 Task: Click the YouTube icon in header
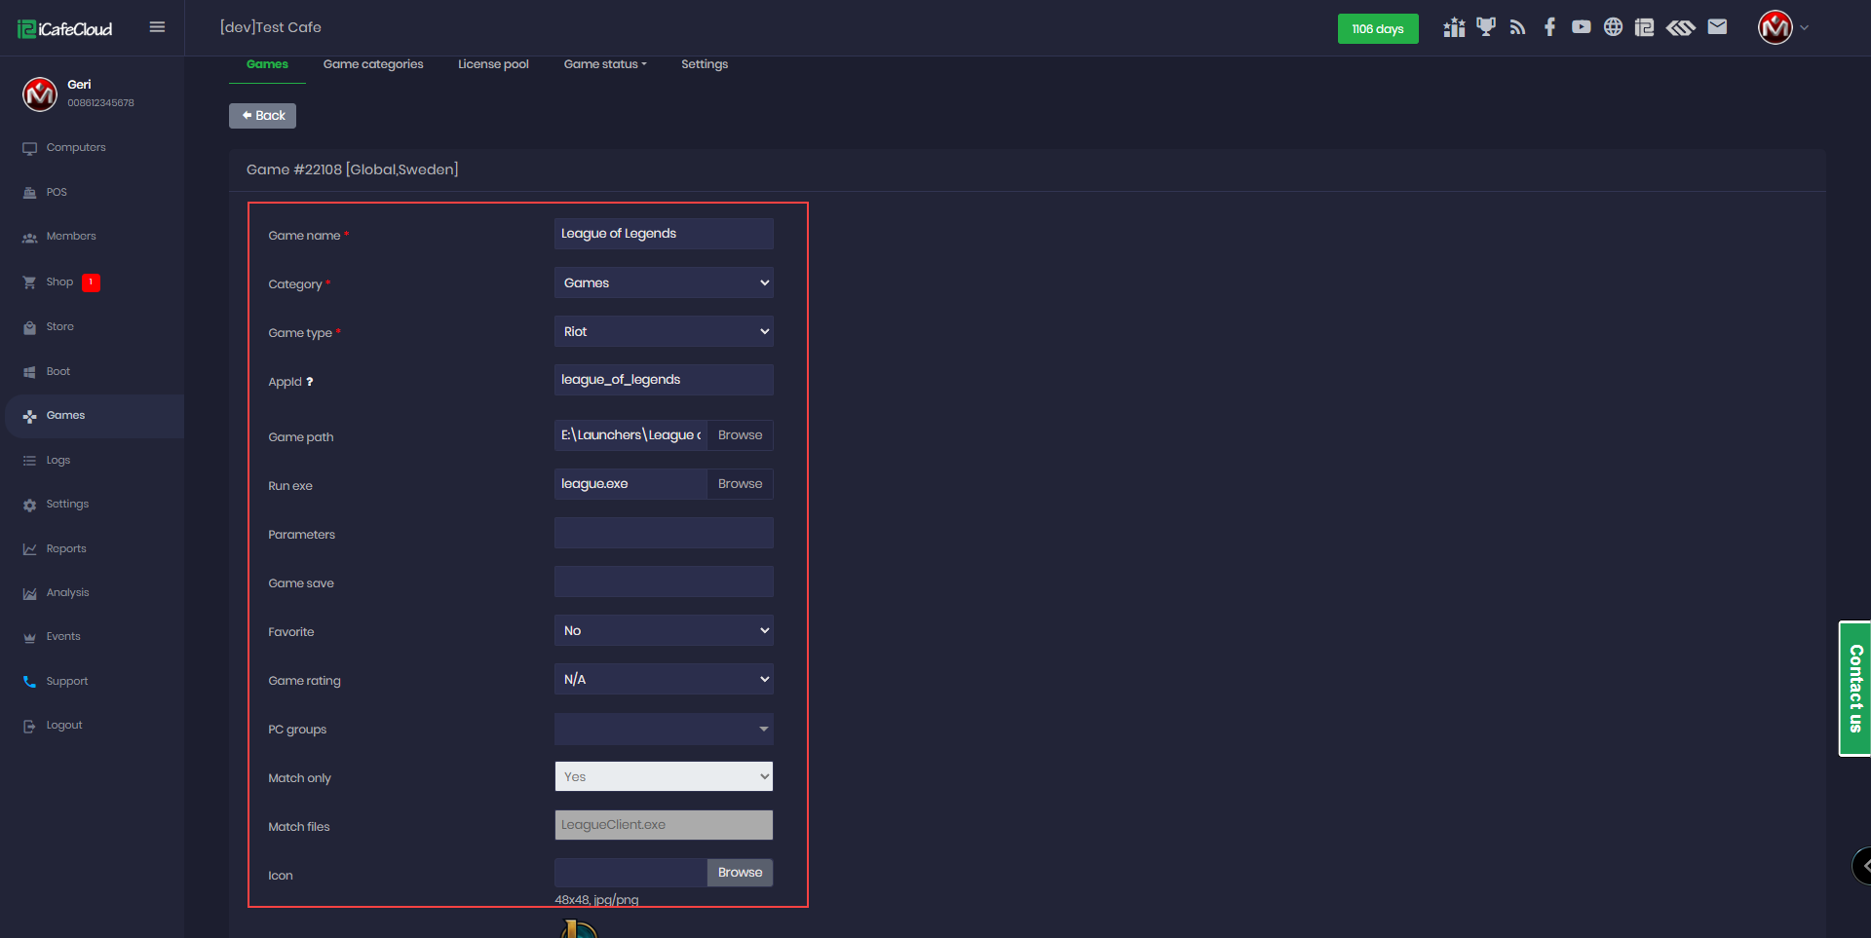pyautogui.click(x=1581, y=27)
